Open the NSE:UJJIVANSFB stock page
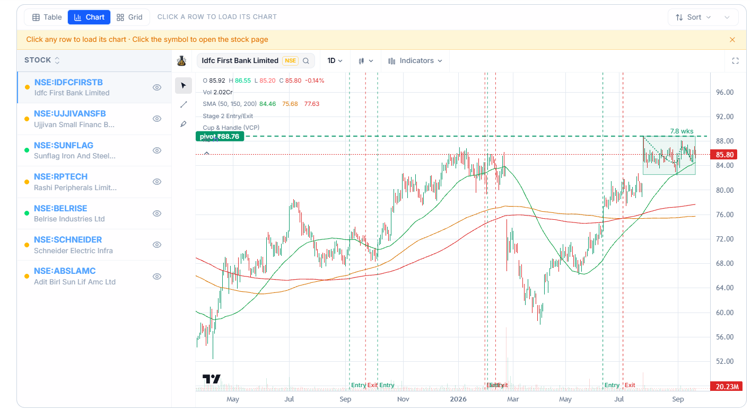 tap(69, 114)
